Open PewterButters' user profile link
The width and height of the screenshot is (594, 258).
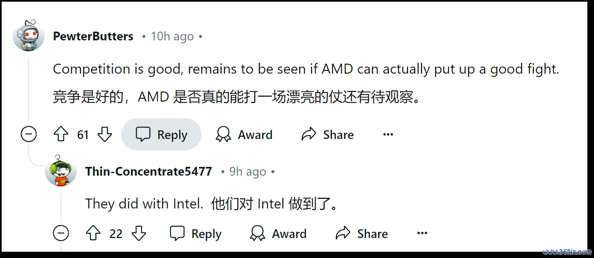[x=93, y=37]
